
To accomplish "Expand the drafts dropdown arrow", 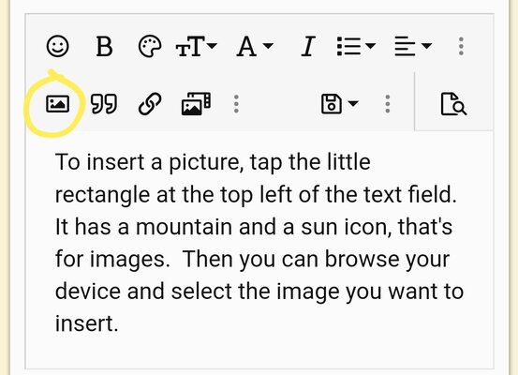I will 353,104.
